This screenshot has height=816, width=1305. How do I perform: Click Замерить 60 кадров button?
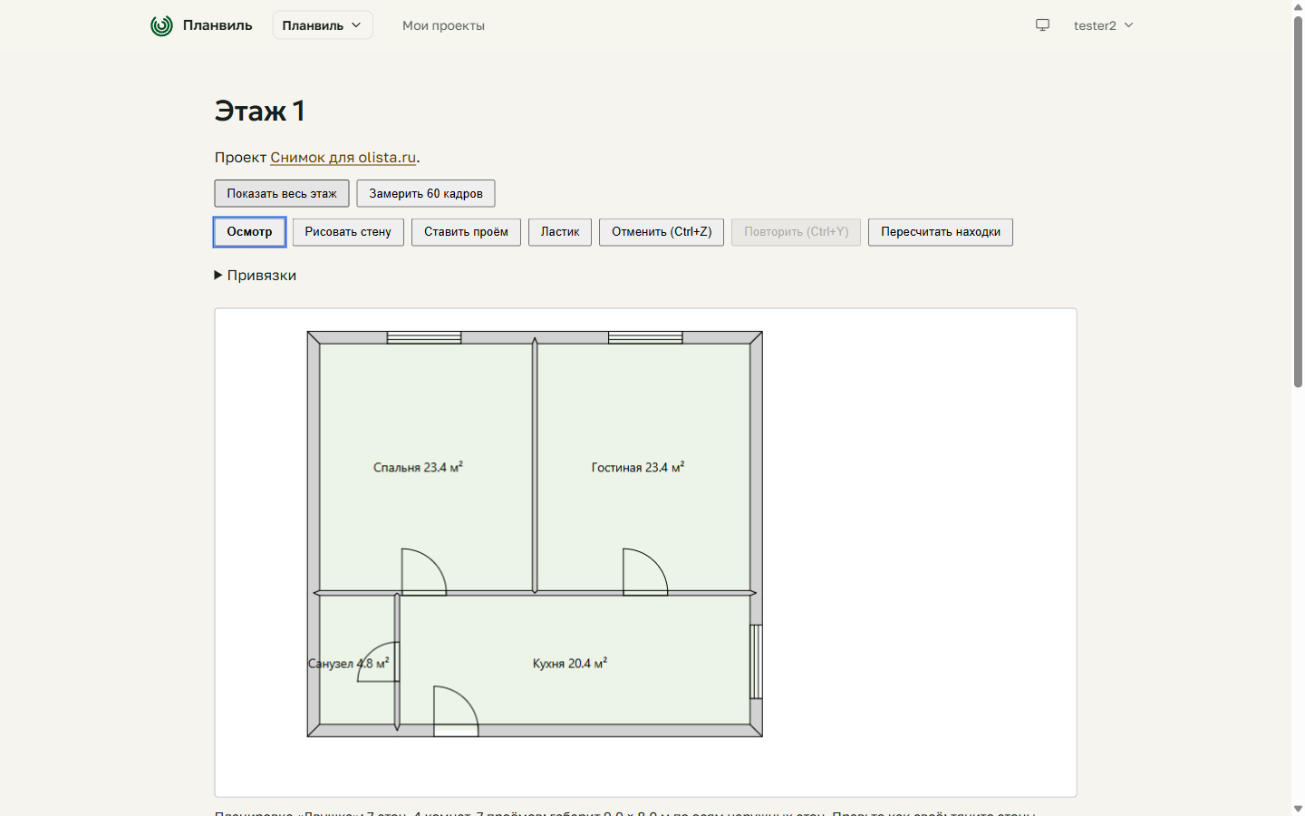[x=426, y=193]
